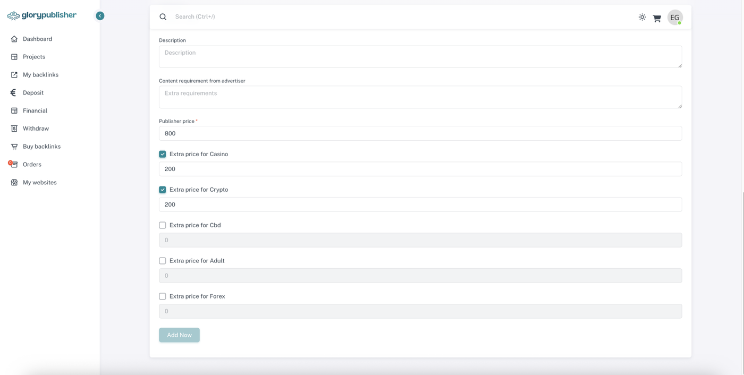Click the Withdraw receipt icon
Image resolution: width=744 pixels, height=375 pixels.
coord(14,129)
